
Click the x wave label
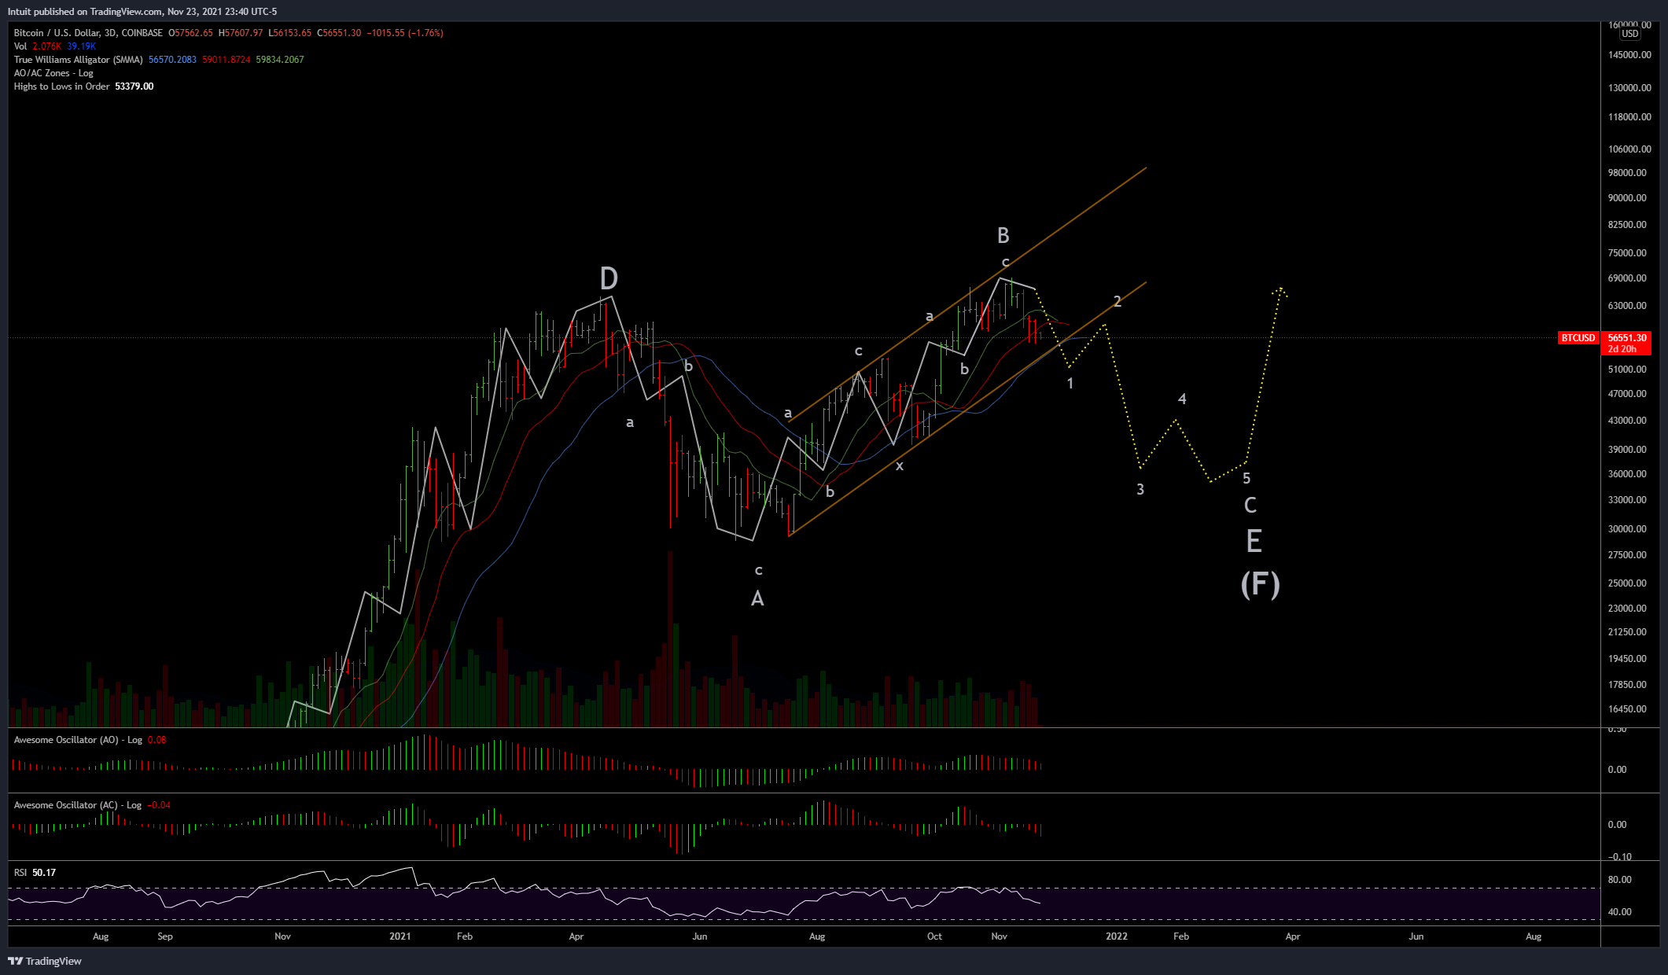(900, 466)
